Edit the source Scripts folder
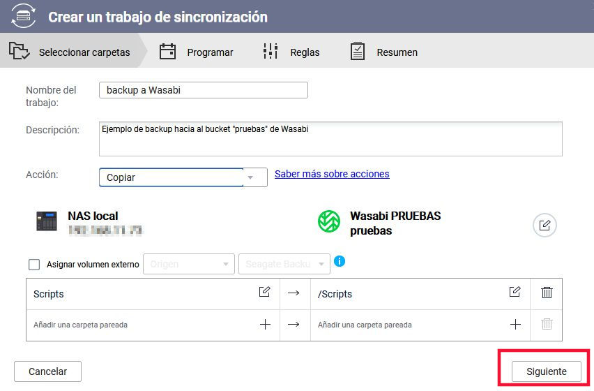This screenshot has width=594, height=391. pyautogui.click(x=265, y=293)
